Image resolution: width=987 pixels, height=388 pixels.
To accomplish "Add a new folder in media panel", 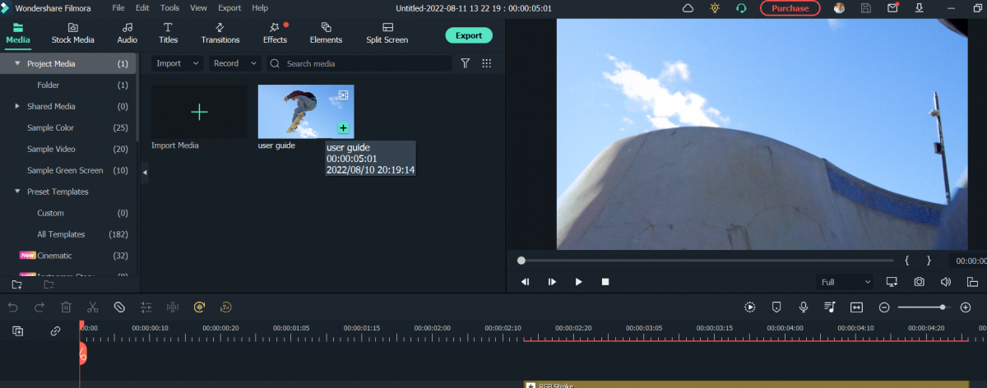I will [16, 284].
